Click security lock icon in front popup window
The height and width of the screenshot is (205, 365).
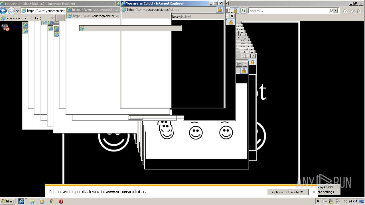[220, 9]
